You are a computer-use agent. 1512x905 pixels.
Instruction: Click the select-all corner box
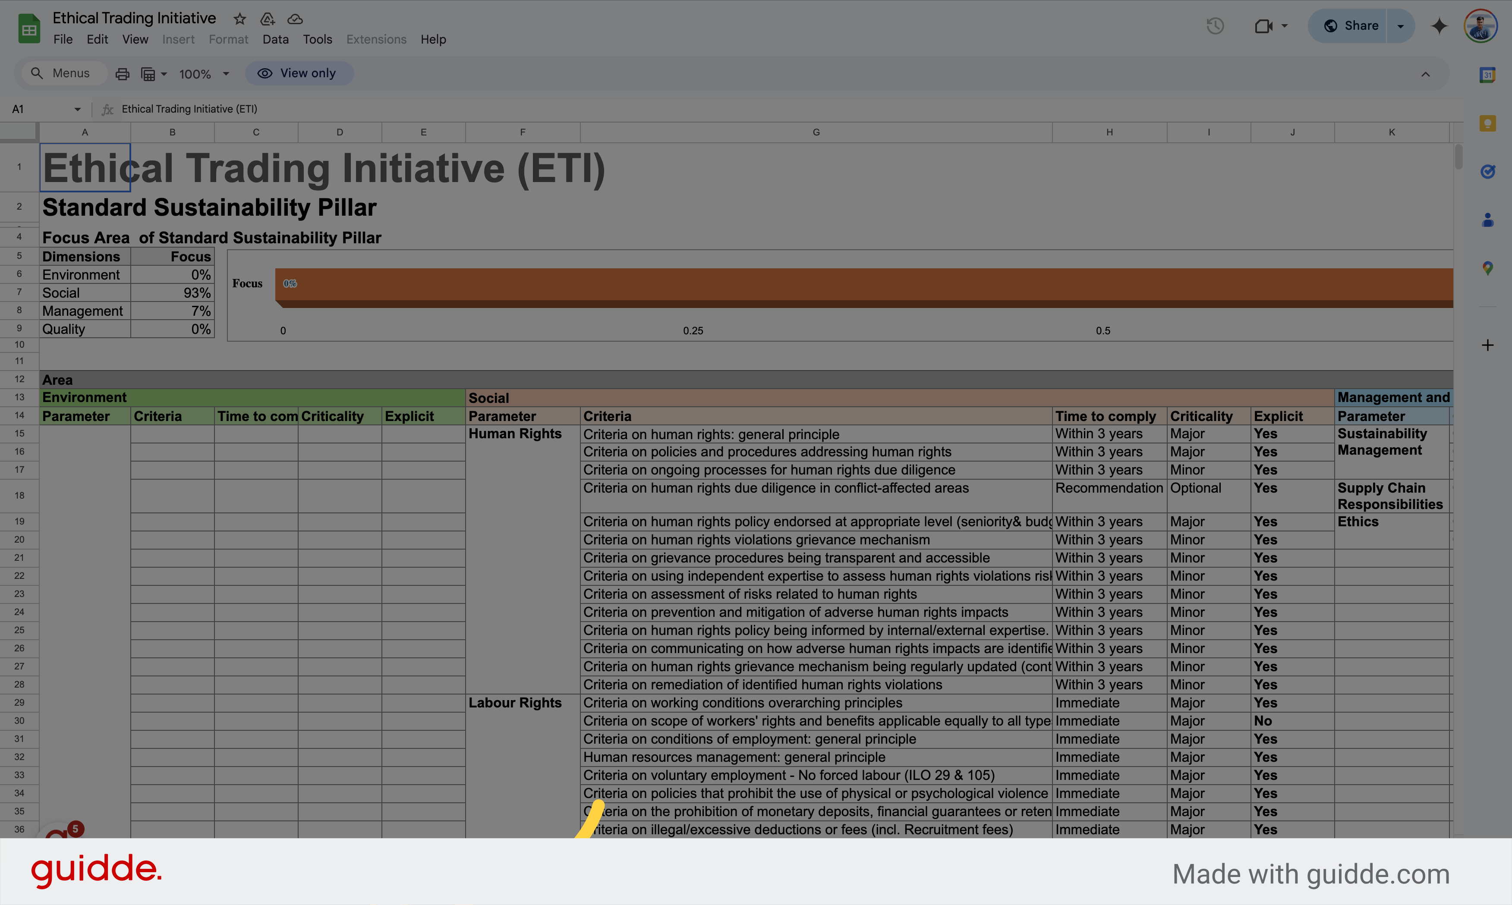(x=19, y=132)
